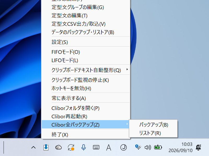Click microphone tray icon
Viewport: 209px width, 156px height.
84,147
